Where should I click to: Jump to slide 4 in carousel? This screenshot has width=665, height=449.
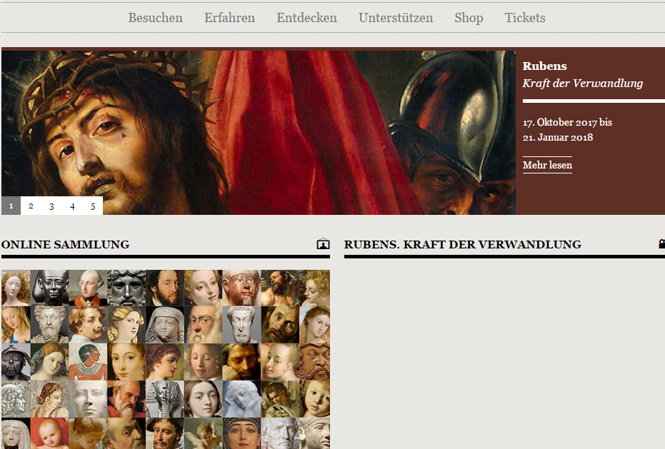point(72,206)
